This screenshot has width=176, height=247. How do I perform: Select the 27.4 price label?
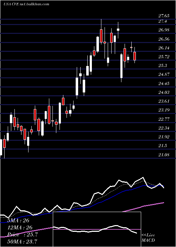(x=163, y=21)
